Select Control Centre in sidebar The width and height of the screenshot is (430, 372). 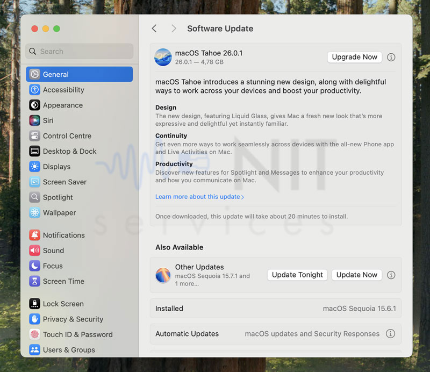[x=67, y=136]
